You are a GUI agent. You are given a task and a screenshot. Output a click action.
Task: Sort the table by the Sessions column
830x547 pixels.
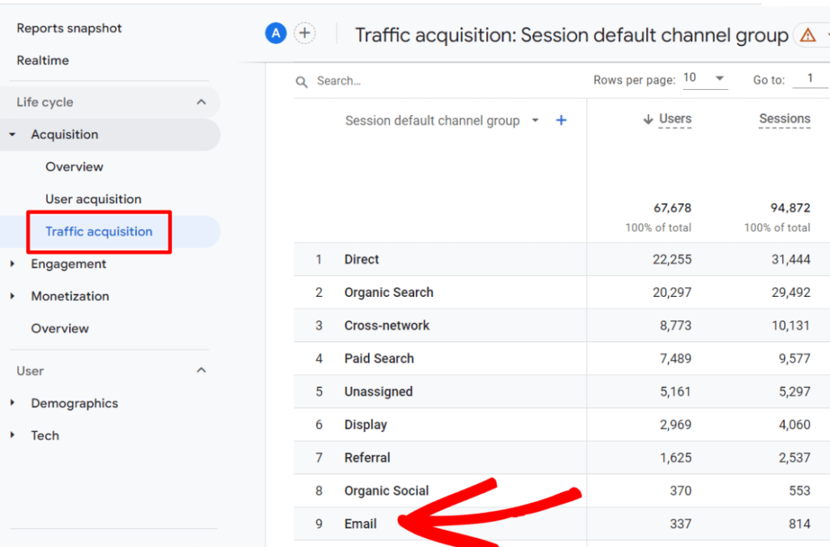(783, 118)
